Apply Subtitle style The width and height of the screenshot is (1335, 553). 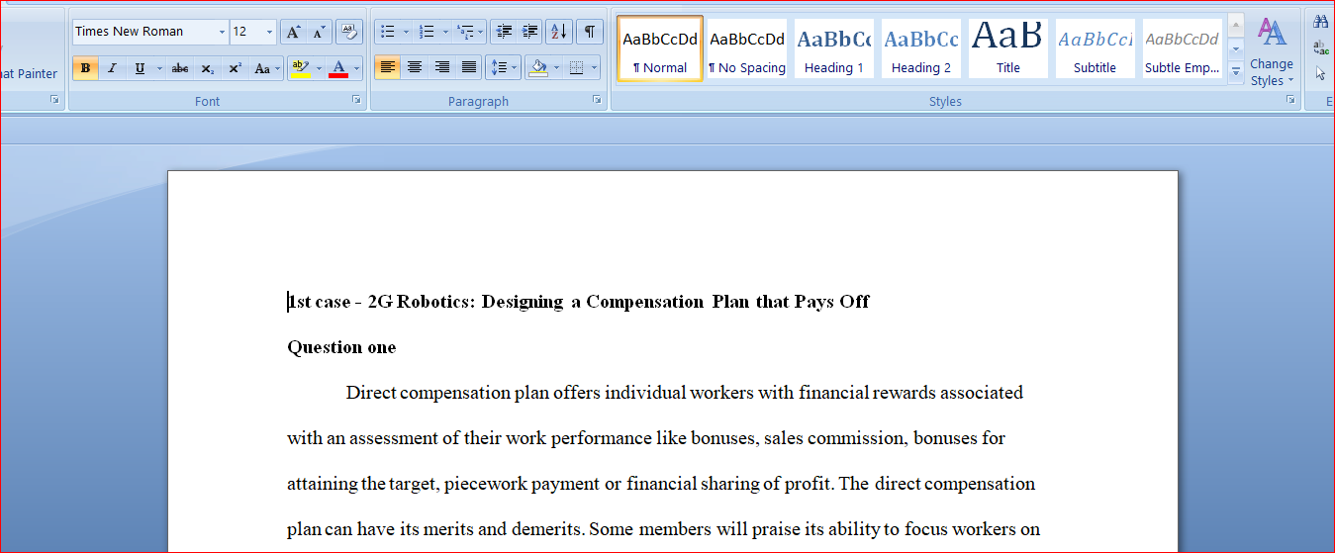[x=1096, y=48]
